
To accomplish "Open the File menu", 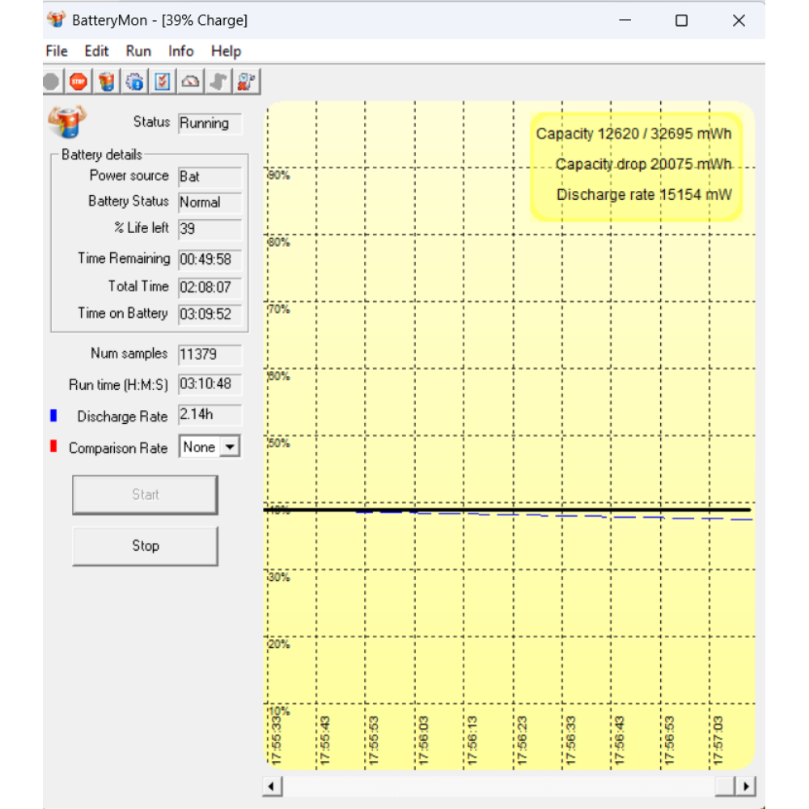I will [57, 51].
